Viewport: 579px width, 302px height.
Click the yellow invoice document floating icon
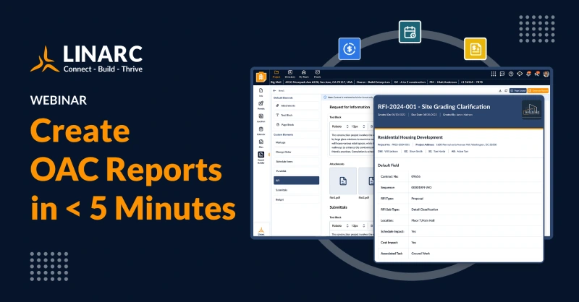click(476, 48)
